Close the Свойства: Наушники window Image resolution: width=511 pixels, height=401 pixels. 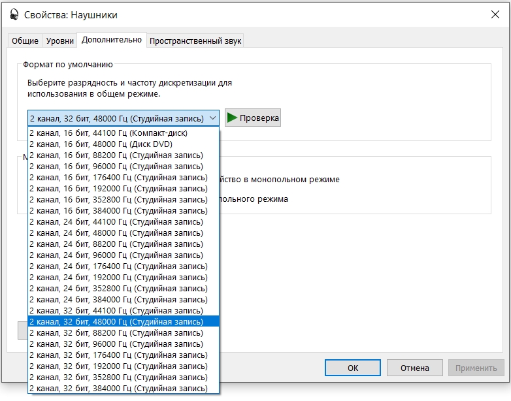click(x=495, y=14)
